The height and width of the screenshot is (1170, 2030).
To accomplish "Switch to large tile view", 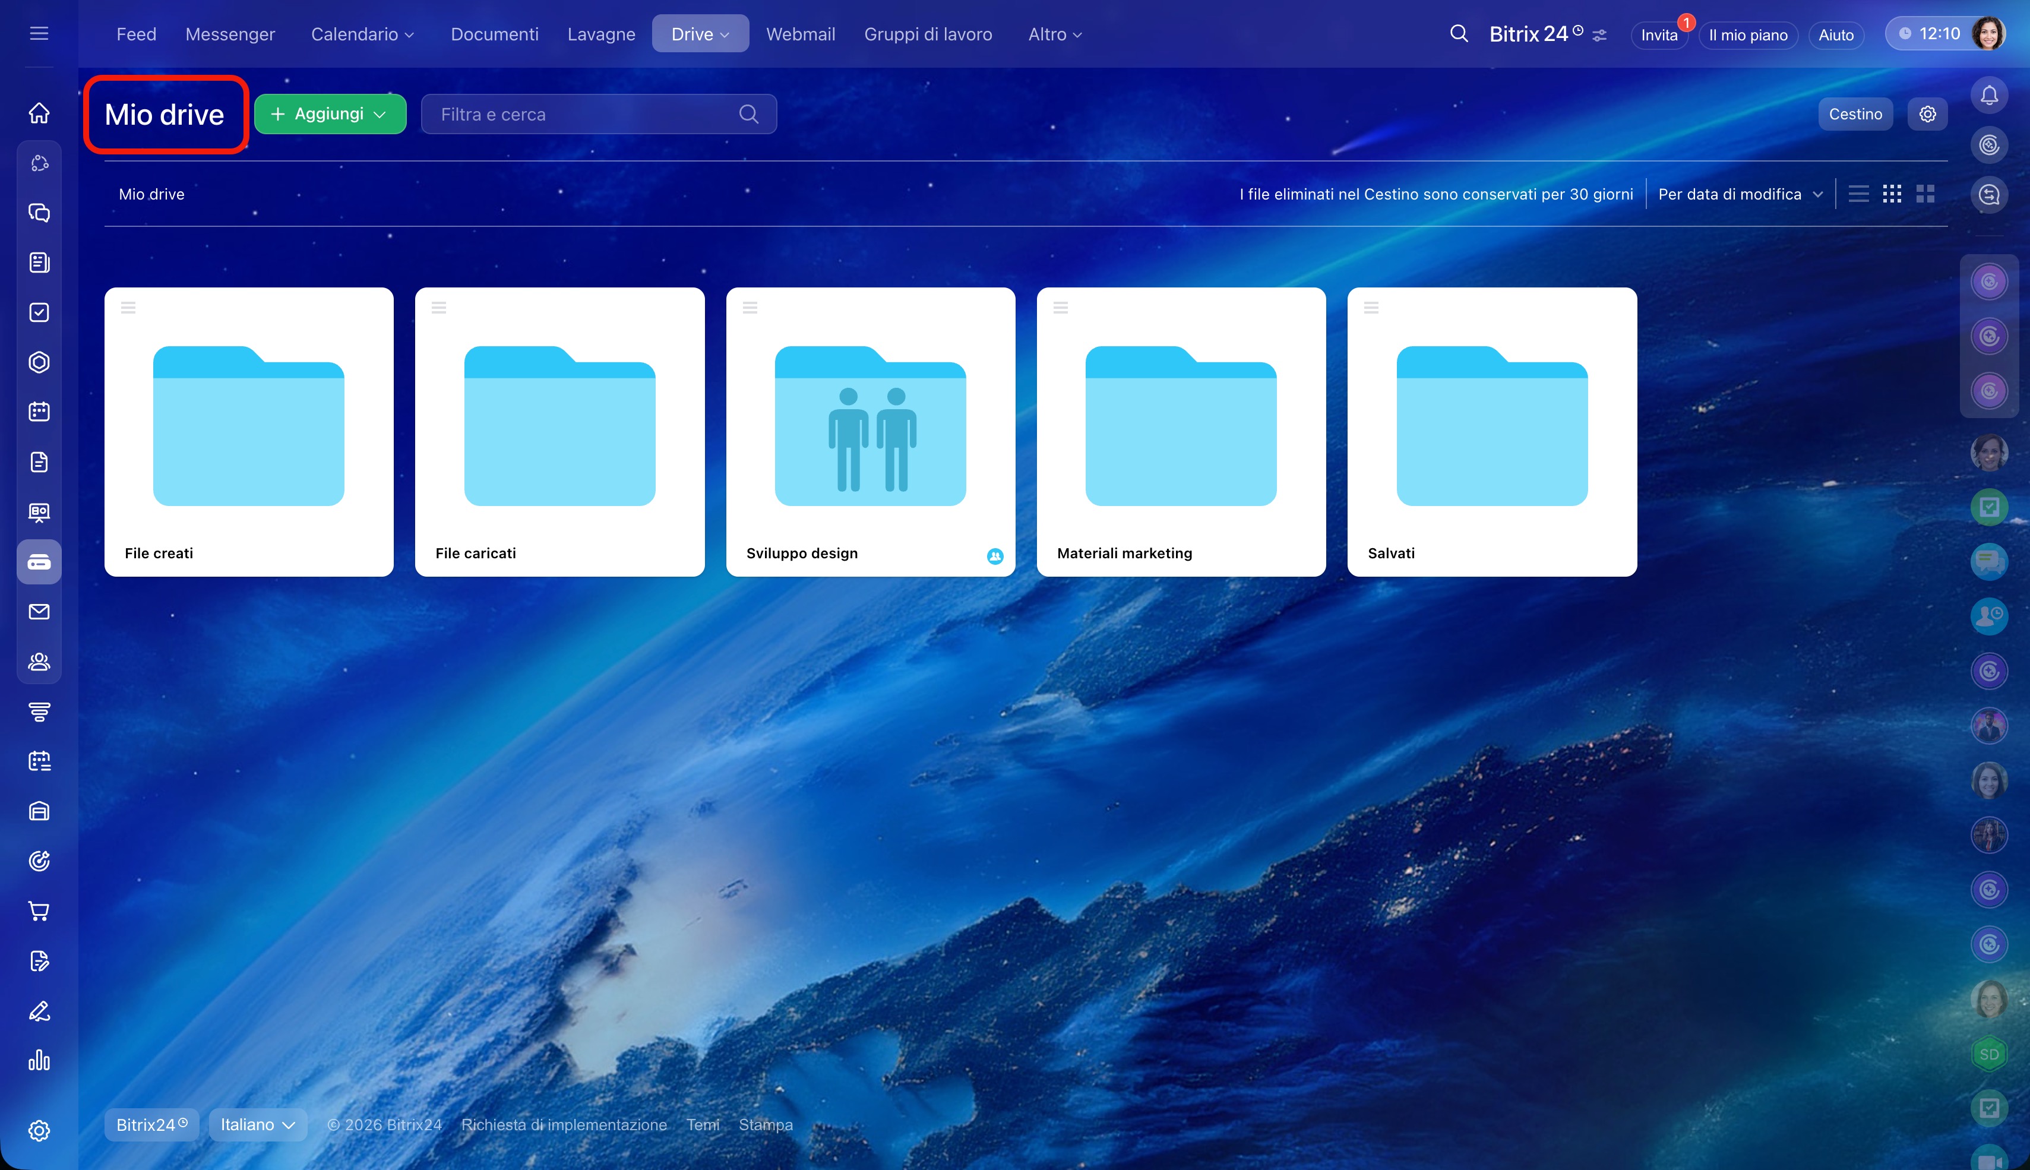I will pos(1925,194).
